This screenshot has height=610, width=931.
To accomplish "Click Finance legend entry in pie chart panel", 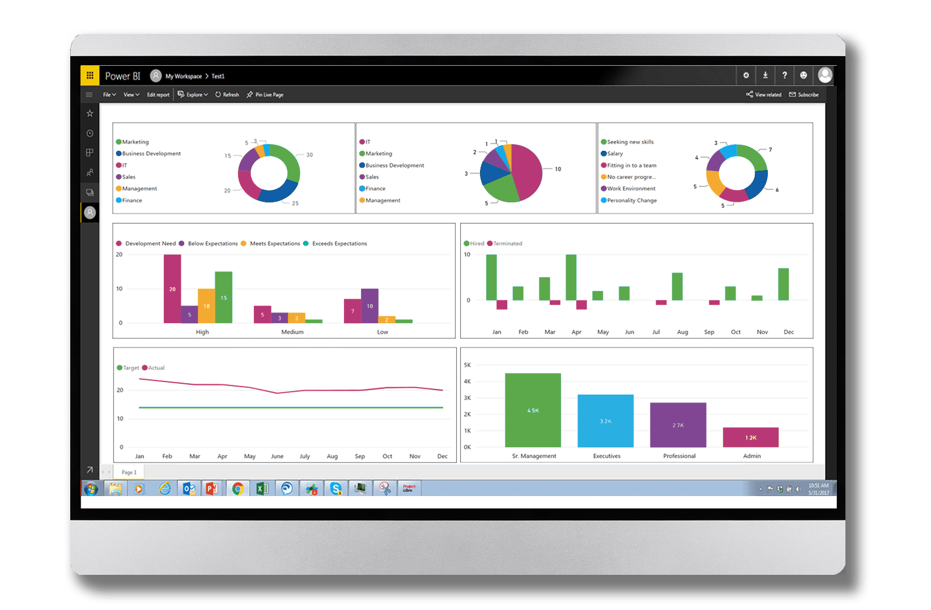I will (372, 189).
